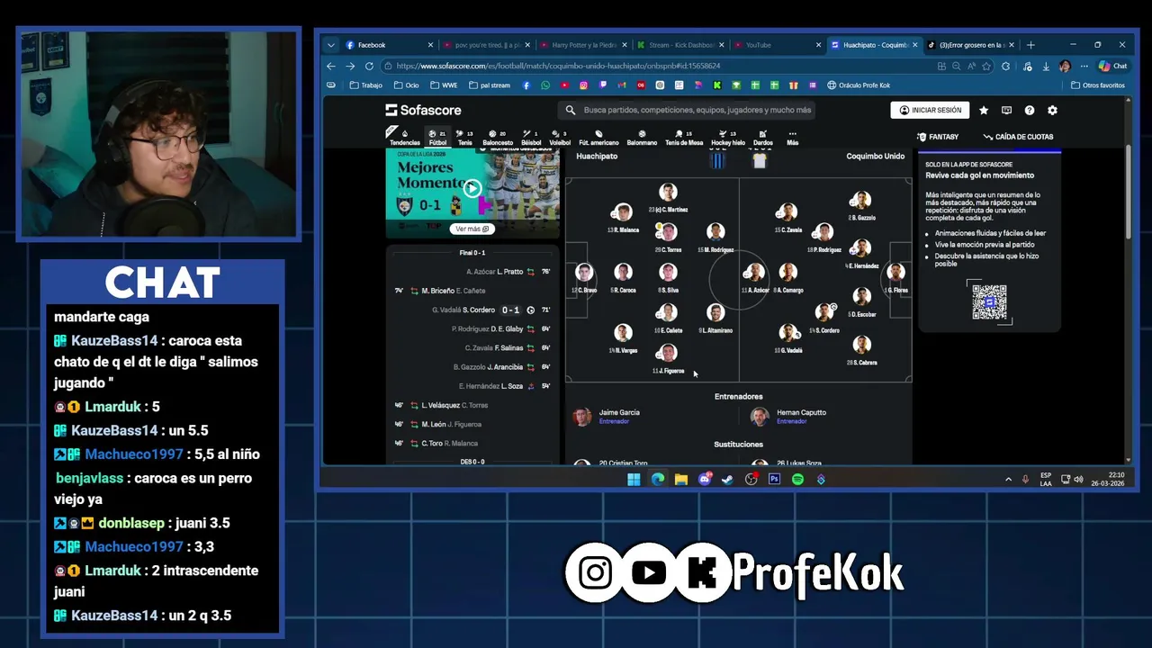Switch to the Error grosero TikTok tab
Screen dimensions: 1152x648
pyautogui.click(x=971, y=45)
